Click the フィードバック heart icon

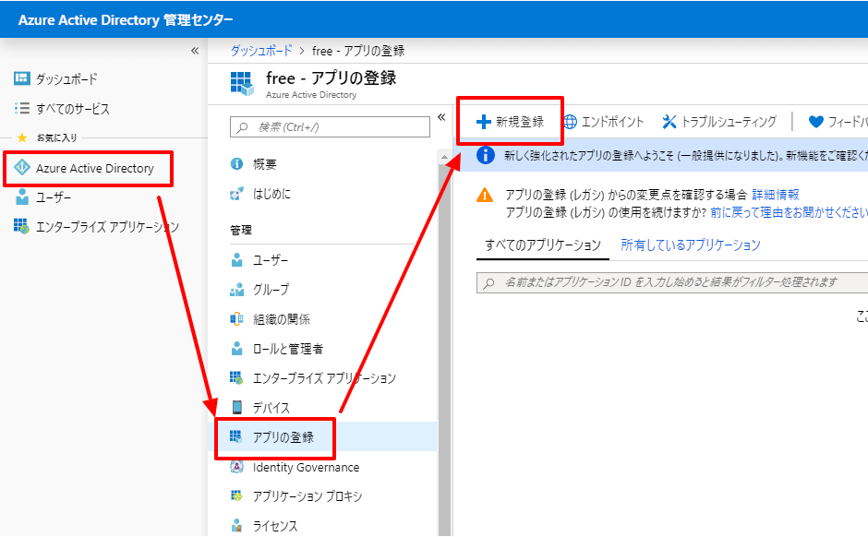click(816, 122)
